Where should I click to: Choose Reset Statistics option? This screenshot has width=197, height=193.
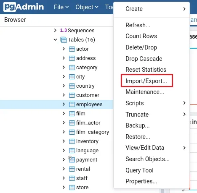click(152, 70)
